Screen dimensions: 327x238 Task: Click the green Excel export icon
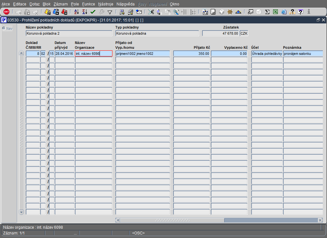(x=275, y=12)
